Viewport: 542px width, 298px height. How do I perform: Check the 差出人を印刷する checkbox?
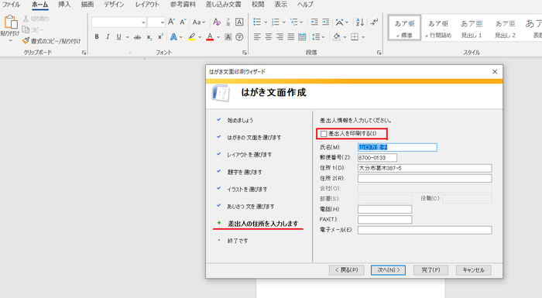point(324,133)
